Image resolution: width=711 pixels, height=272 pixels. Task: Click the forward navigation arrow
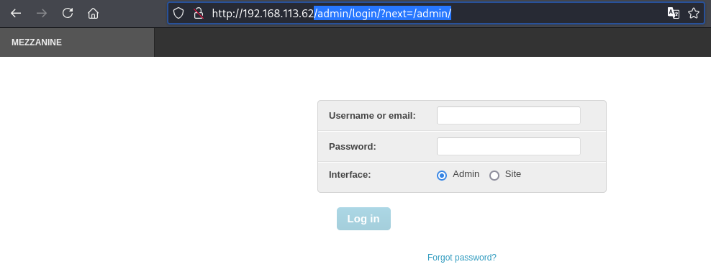tap(42, 13)
